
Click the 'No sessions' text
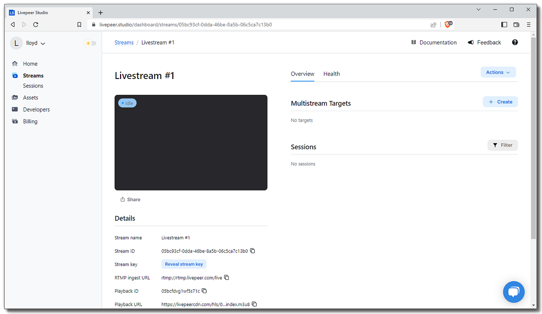coord(303,164)
